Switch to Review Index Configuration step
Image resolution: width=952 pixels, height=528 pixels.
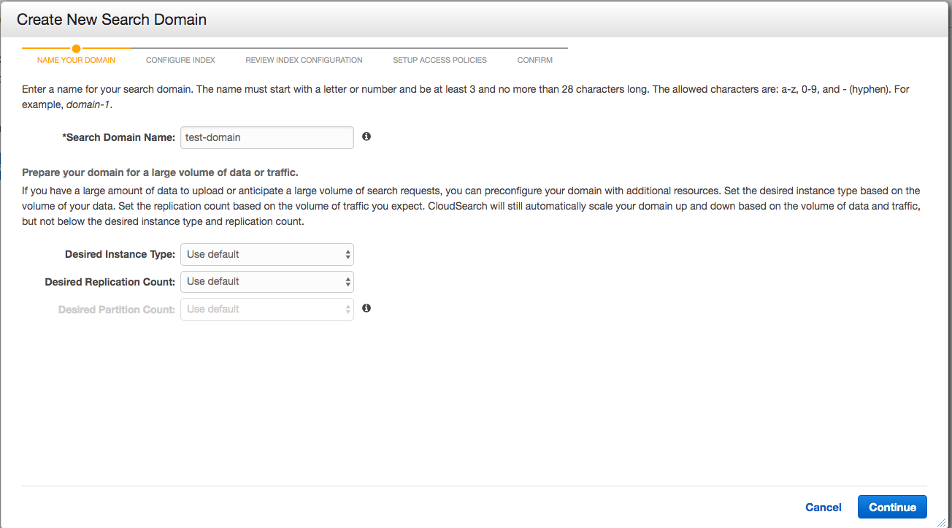coord(304,60)
